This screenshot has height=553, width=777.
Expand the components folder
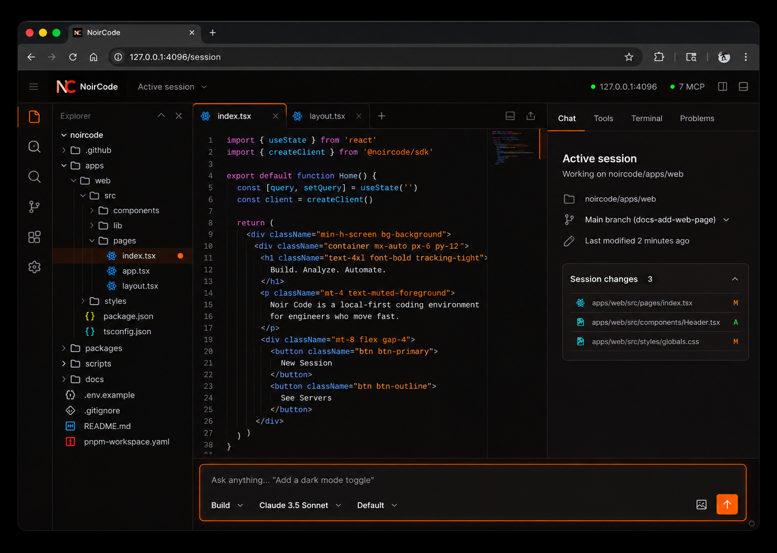coord(92,211)
